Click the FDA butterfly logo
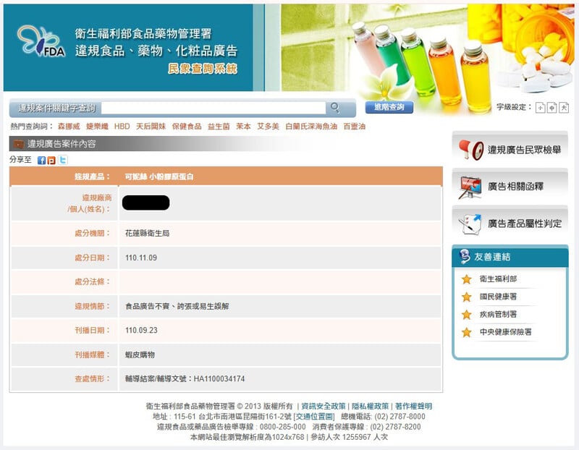579x450 pixels. [41, 41]
